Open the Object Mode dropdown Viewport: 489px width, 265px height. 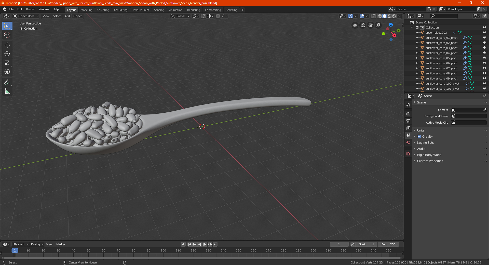tap(26, 16)
